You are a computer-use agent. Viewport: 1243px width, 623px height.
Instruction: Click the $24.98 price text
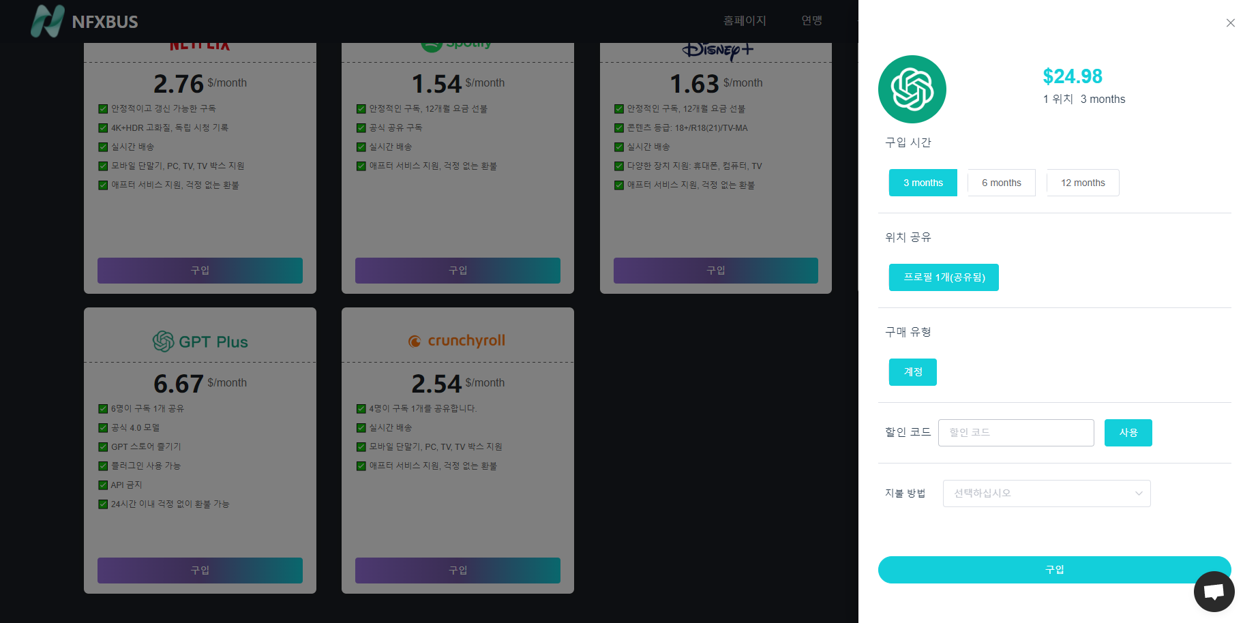[1072, 76]
